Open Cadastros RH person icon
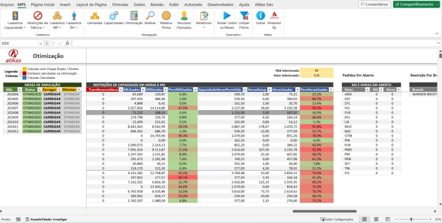The image size is (442, 223). (x=74, y=15)
